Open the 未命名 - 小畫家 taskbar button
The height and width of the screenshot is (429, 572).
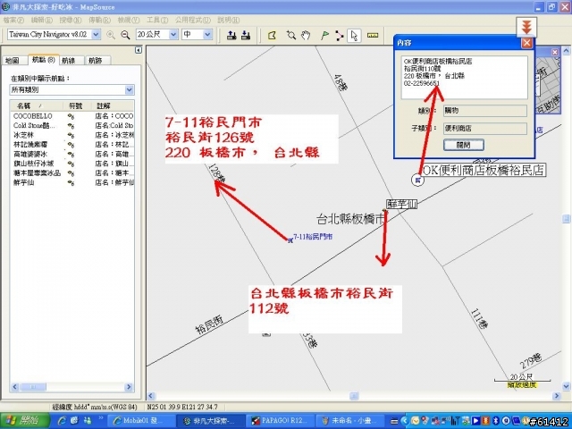pos(350,421)
